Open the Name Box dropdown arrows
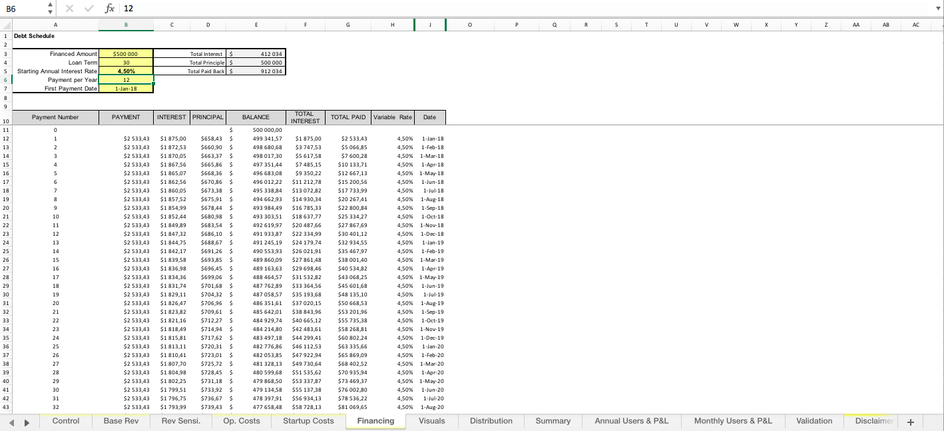The width and height of the screenshot is (944, 431). pyautogui.click(x=51, y=8)
